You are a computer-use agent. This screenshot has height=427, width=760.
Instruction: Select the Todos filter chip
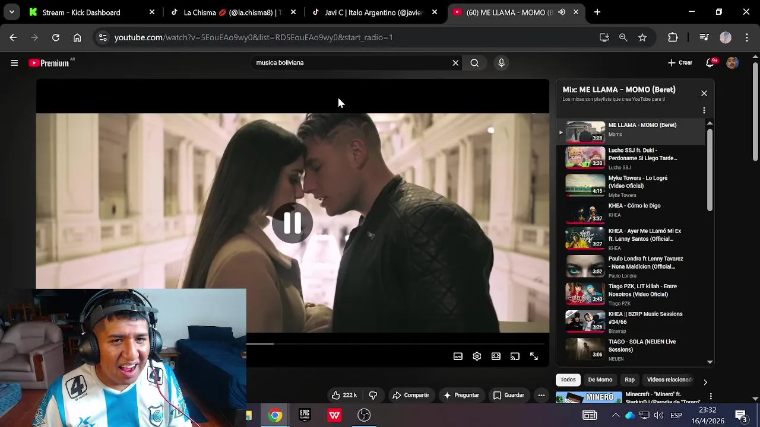568,380
